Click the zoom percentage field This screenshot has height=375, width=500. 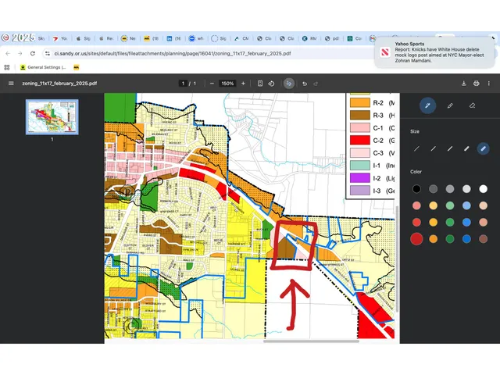(x=227, y=83)
